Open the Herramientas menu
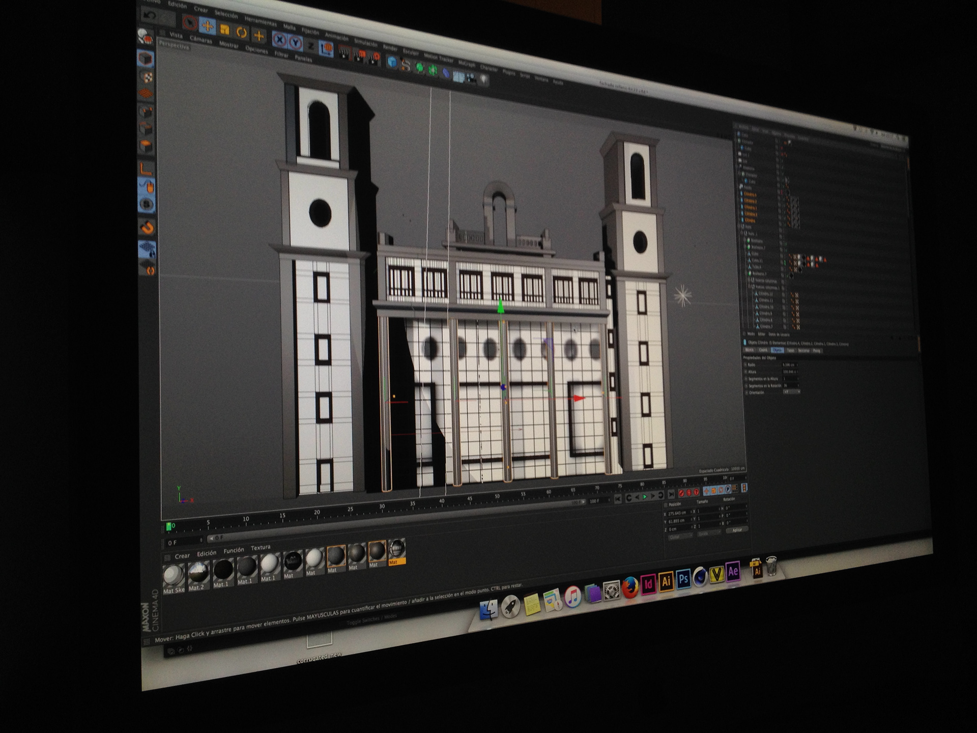977x733 pixels. pos(260,21)
